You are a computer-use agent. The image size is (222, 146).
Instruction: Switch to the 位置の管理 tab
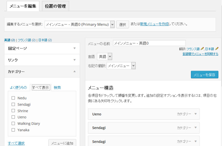55,6
